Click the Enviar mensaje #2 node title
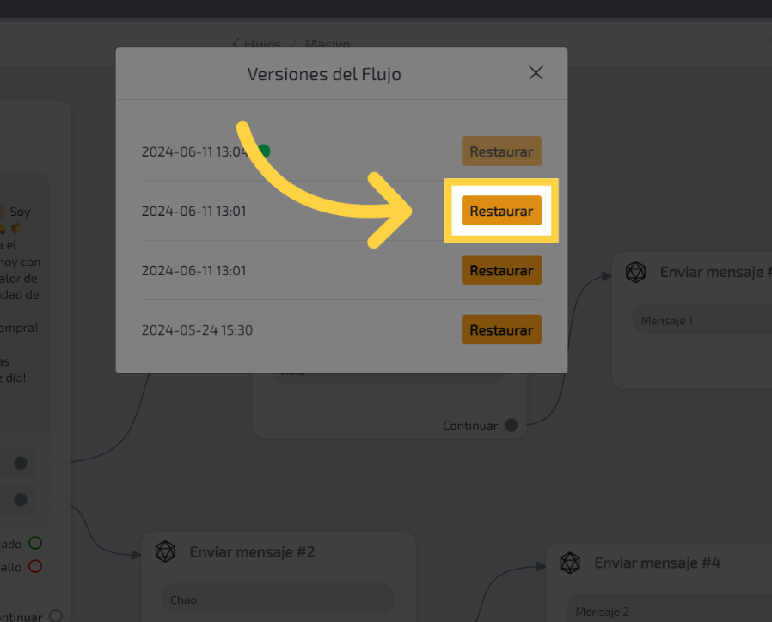The height and width of the screenshot is (622, 772). [x=252, y=551]
